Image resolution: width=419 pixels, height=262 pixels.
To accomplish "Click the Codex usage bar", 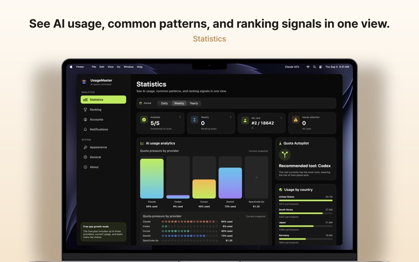I will tap(178, 197).
